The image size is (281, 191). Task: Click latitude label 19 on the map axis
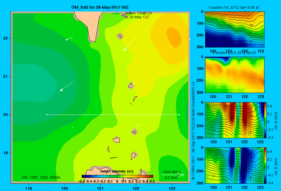(6, 153)
